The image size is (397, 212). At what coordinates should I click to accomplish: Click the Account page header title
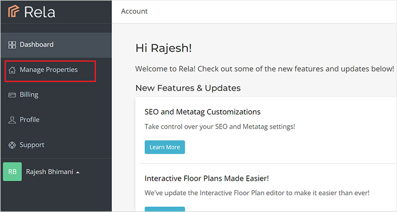pyautogui.click(x=134, y=11)
